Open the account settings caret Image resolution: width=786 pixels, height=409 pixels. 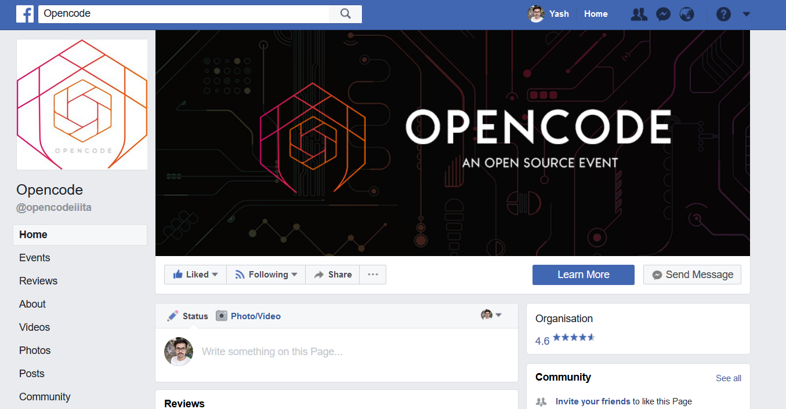coord(746,14)
